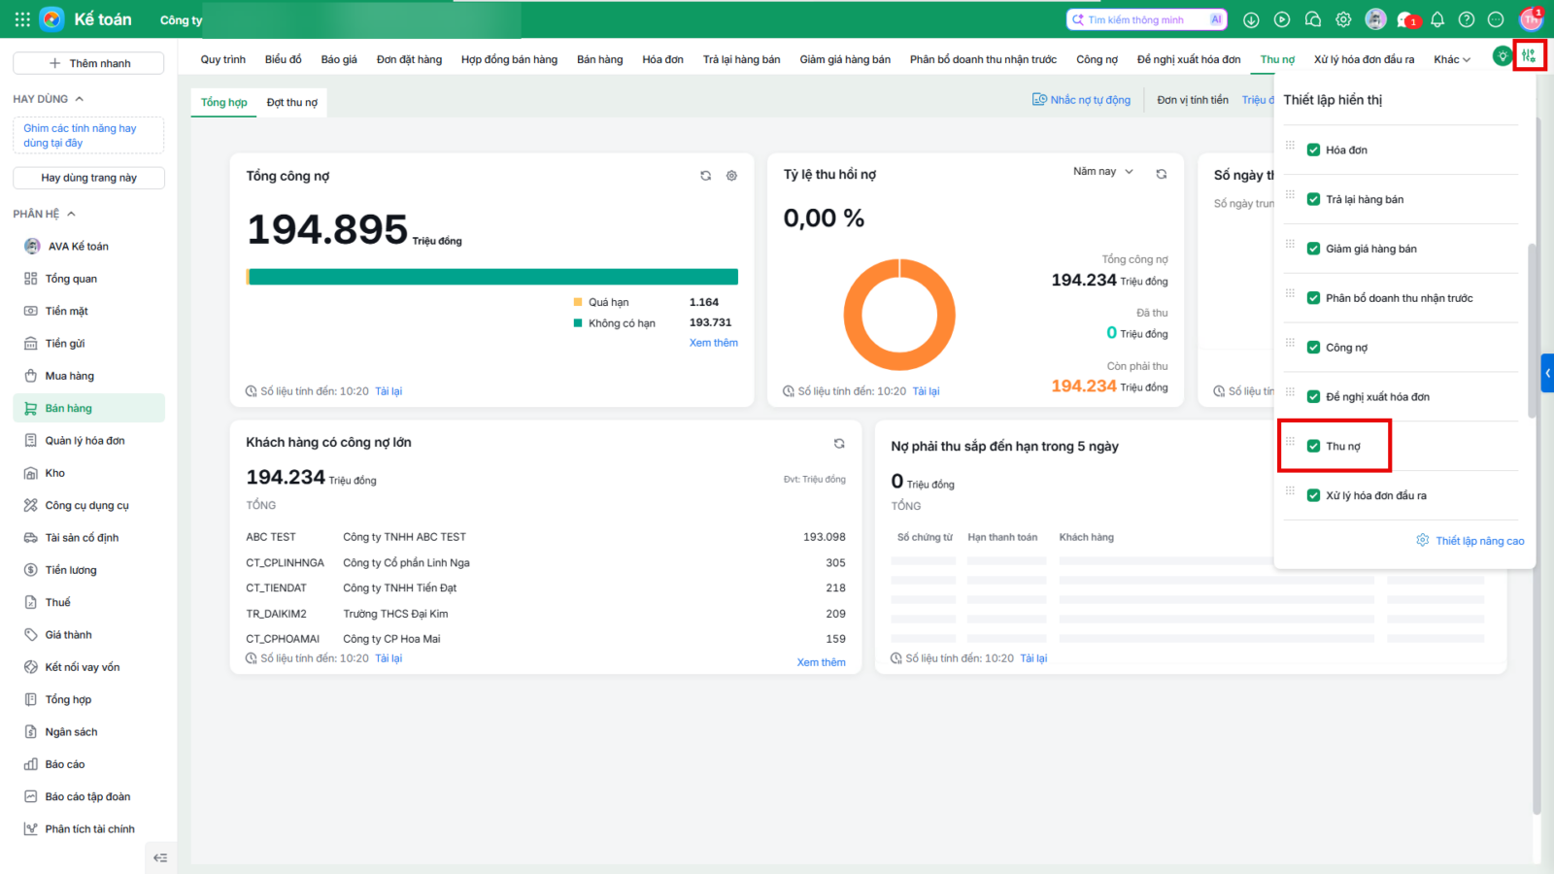Image resolution: width=1554 pixels, height=874 pixels.
Task: Go to Báo giá menu
Action: pos(339,59)
